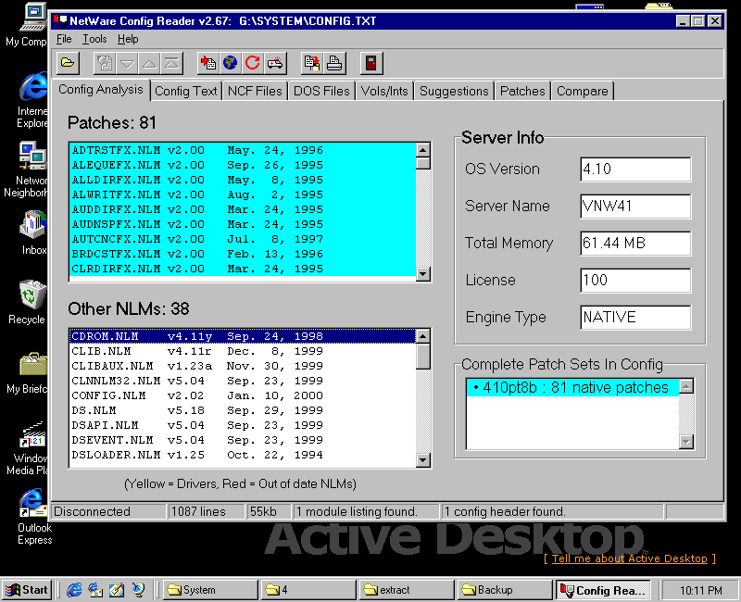Viewport: 741px width, 602px height.
Task: Click the red circular refresh arrow icon
Action: coord(252,63)
